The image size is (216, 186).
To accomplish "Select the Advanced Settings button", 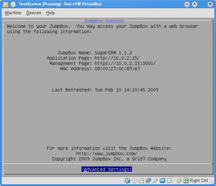I will 106,169.
